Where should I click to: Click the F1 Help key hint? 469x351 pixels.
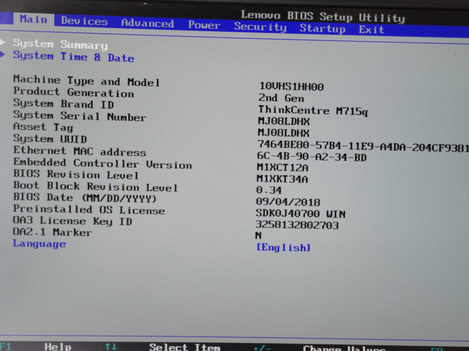pyautogui.click(x=36, y=347)
